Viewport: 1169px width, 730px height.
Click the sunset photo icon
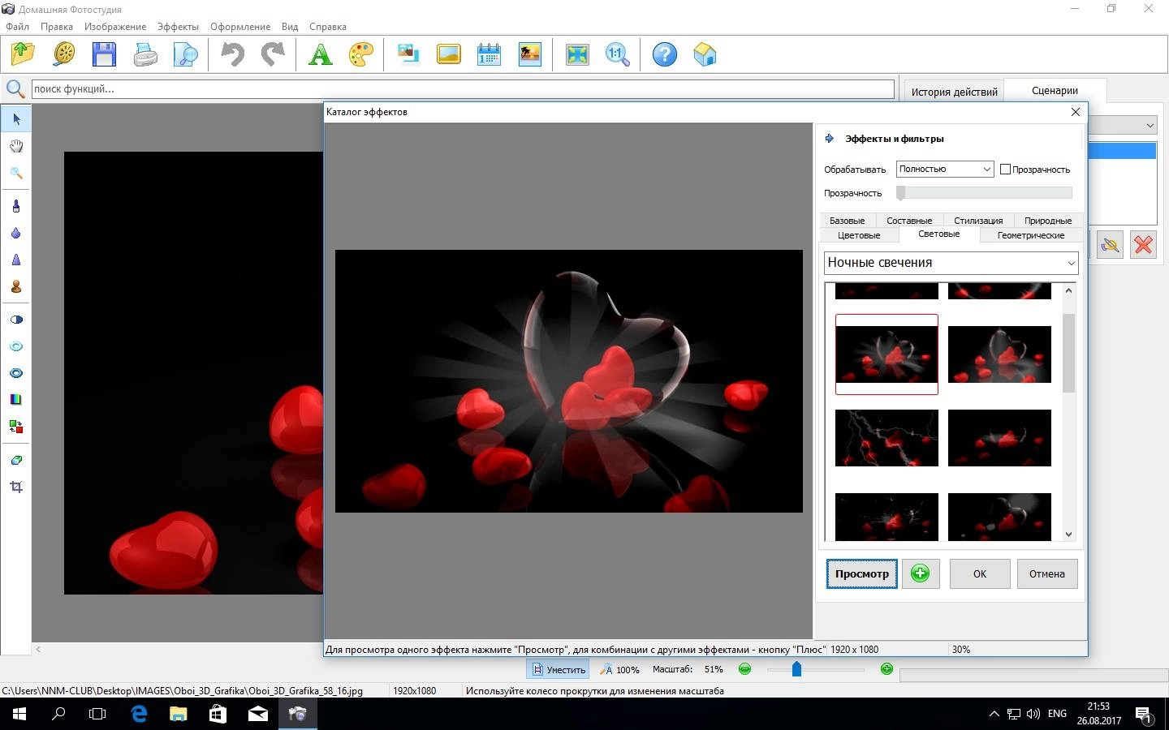[x=530, y=54]
